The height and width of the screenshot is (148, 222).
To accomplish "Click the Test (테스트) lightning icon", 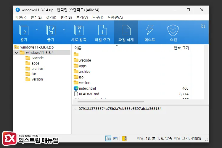I will pyautogui.click(x=150, y=30).
